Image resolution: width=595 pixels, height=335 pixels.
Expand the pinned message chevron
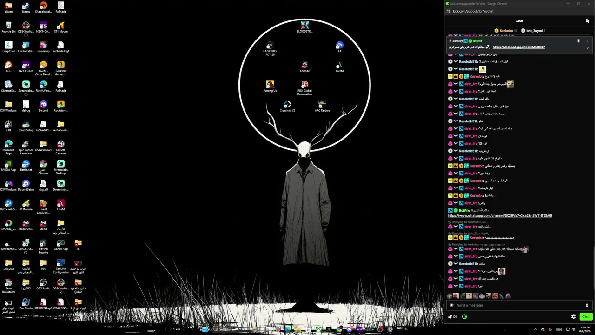point(588,48)
